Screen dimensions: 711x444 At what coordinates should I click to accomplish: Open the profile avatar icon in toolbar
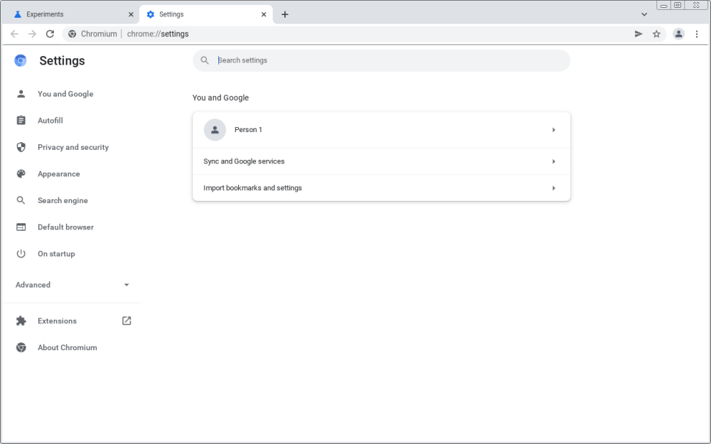tap(678, 34)
